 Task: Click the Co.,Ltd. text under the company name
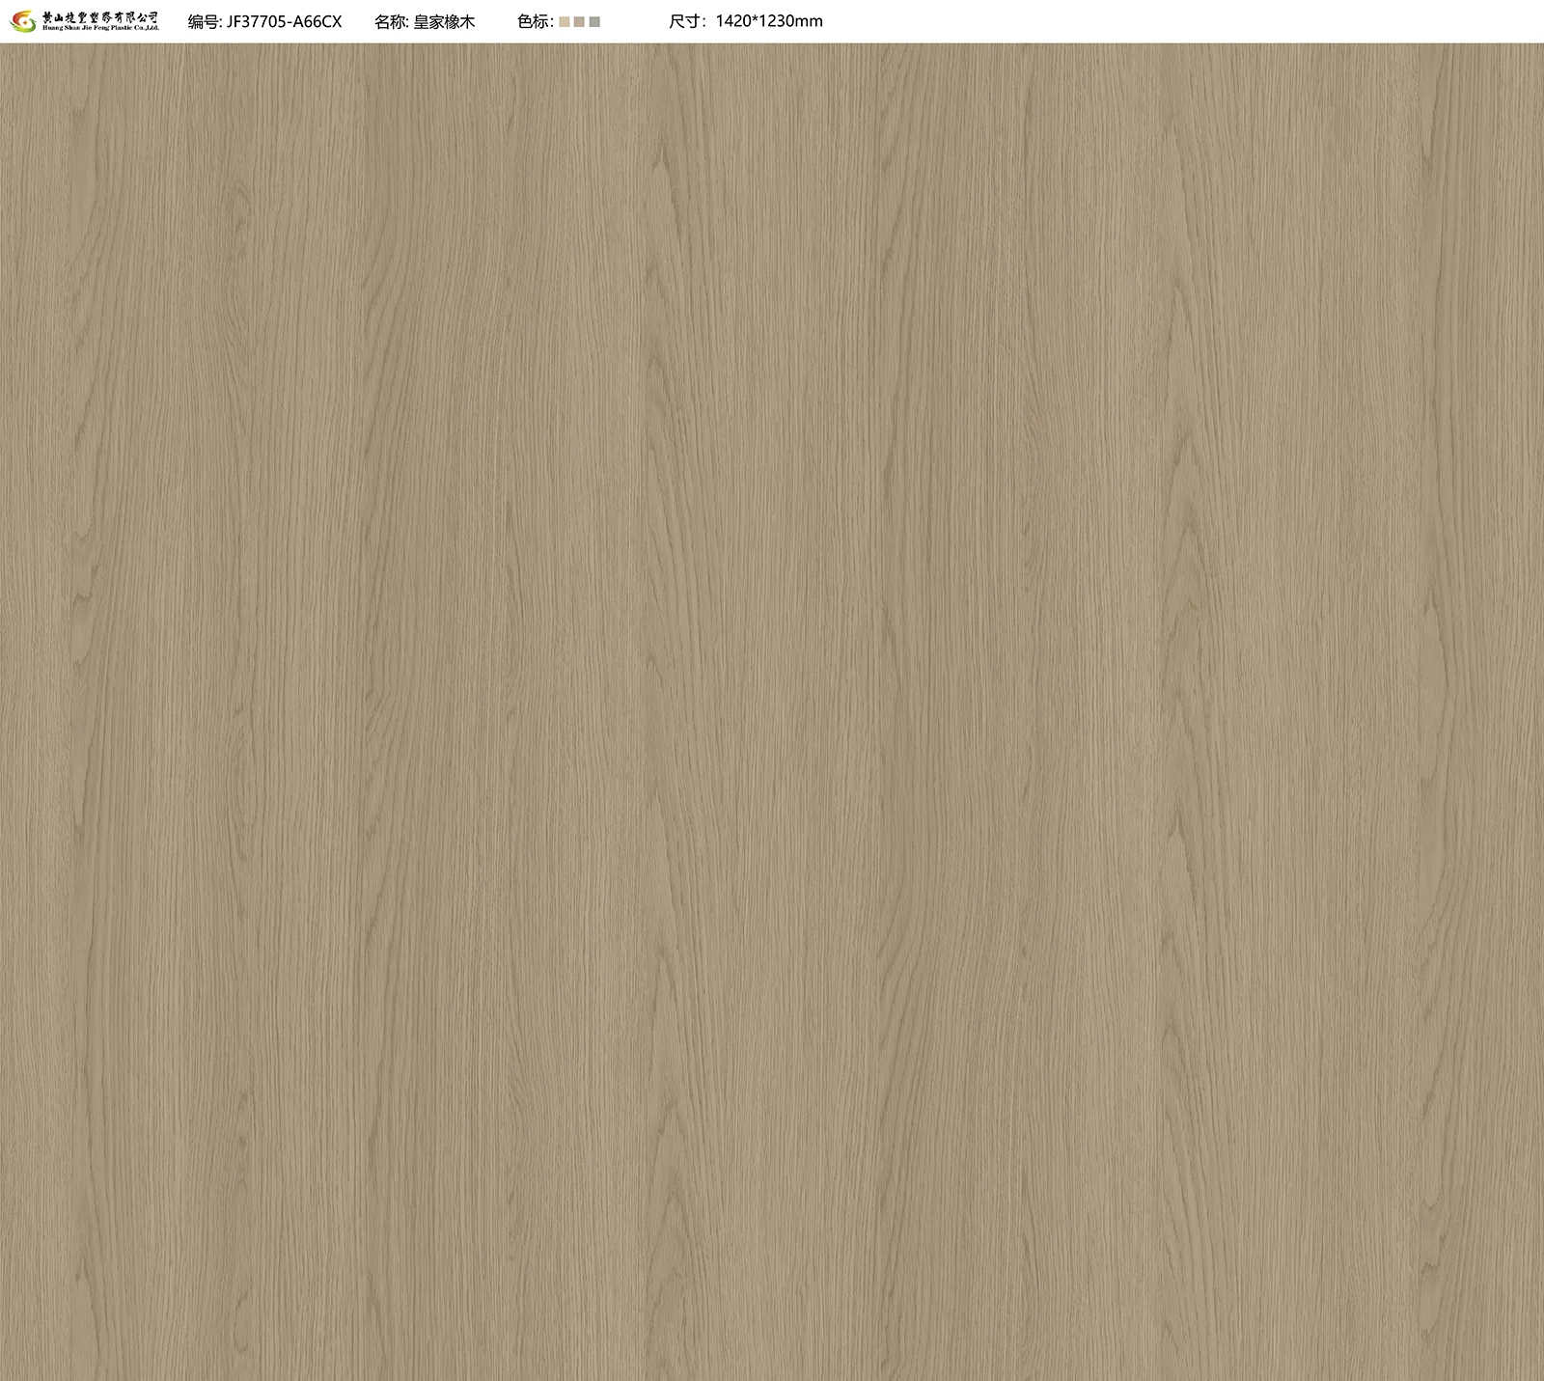point(145,29)
